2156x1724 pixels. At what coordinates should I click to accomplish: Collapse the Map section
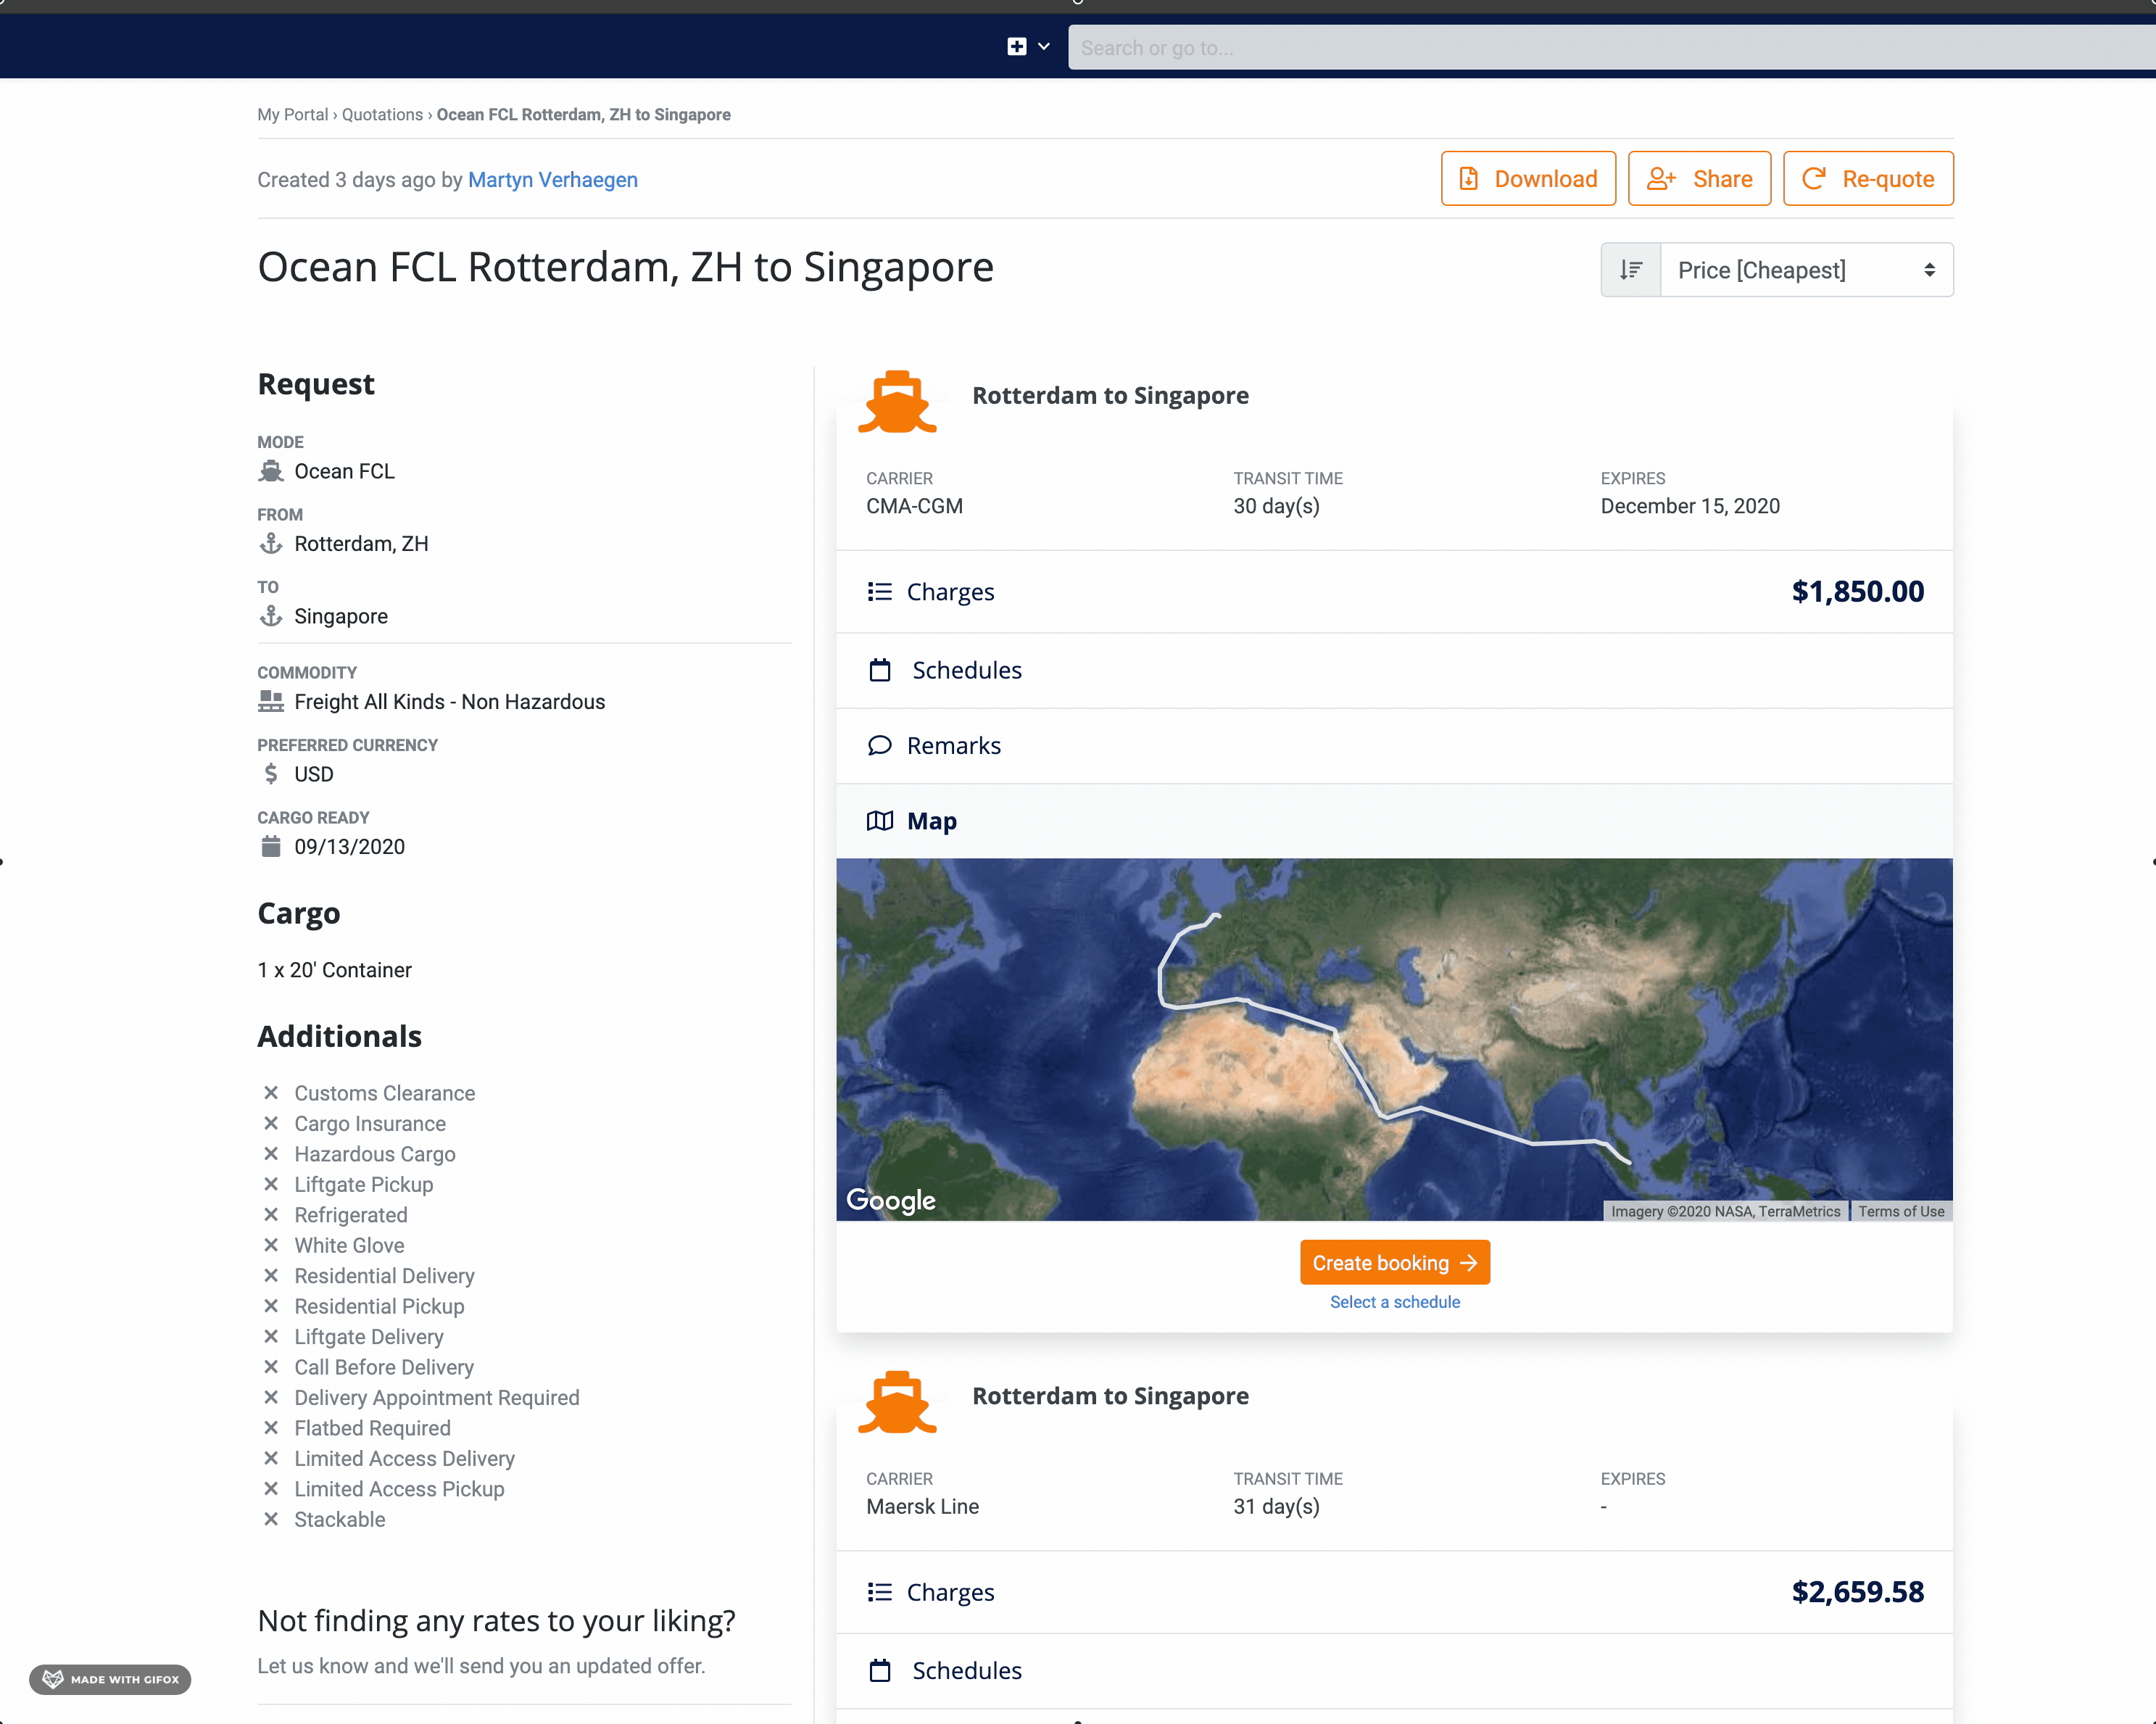pyautogui.click(x=1394, y=822)
